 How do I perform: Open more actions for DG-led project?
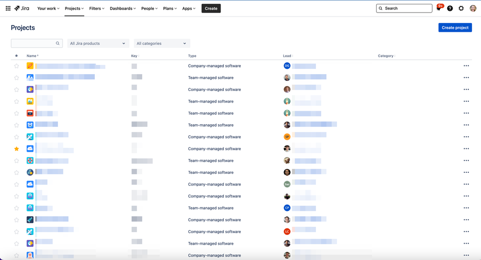(466, 65)
